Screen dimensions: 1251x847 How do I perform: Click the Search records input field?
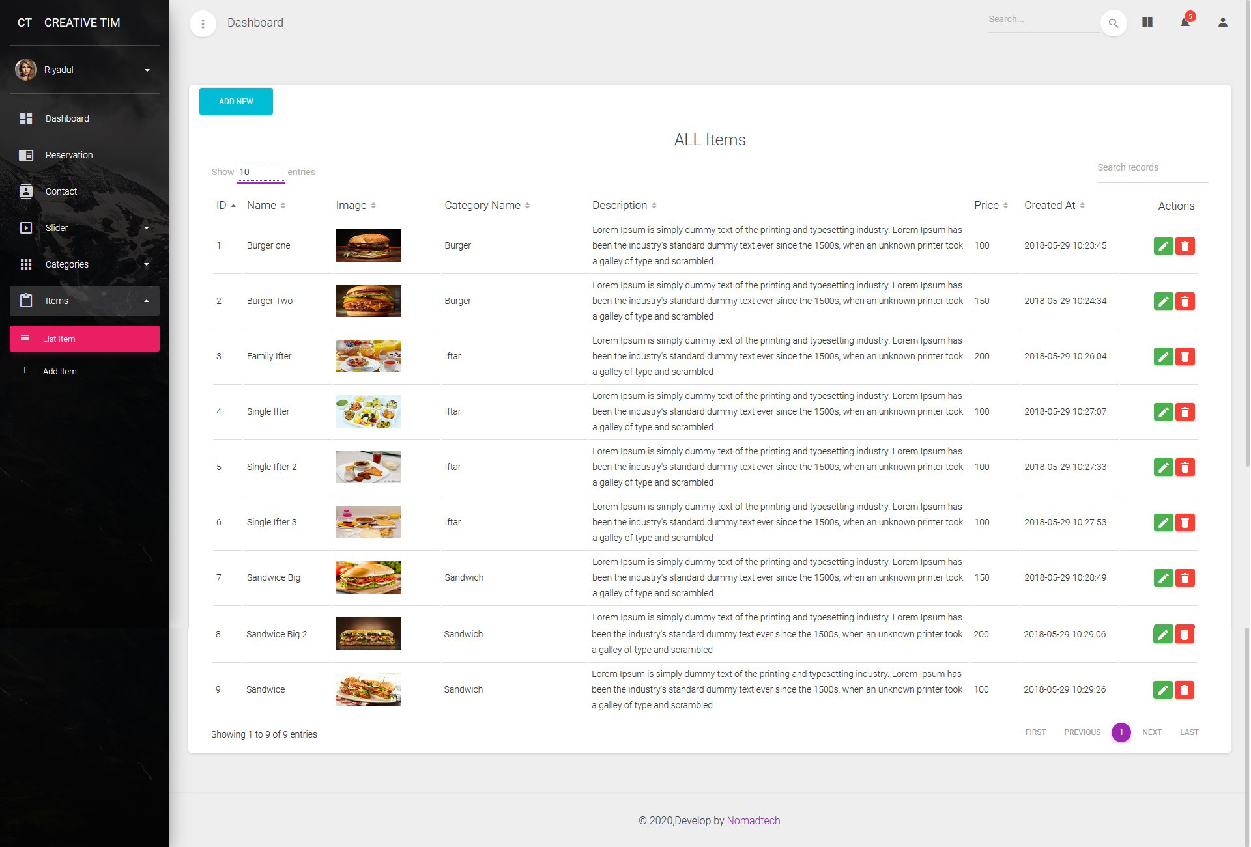coord(1152,168)
